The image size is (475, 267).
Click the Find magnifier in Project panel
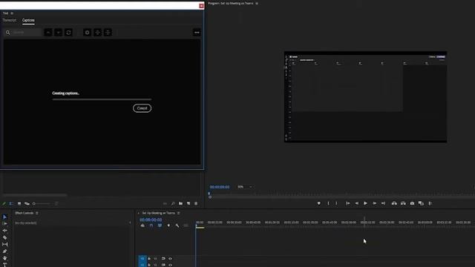click(x=173, y=204)
